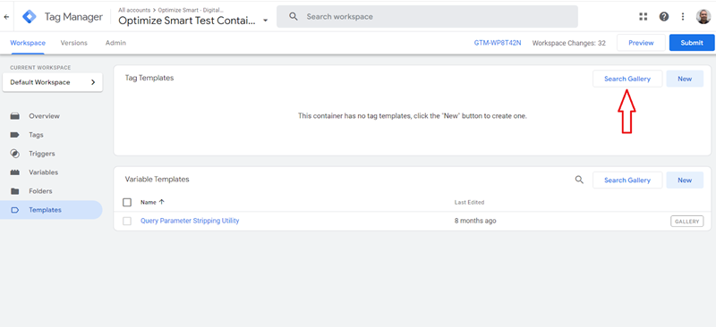The height and width of the screenshot is (327, 716).
Task: Click the Name column header
Action: (149, 202)
